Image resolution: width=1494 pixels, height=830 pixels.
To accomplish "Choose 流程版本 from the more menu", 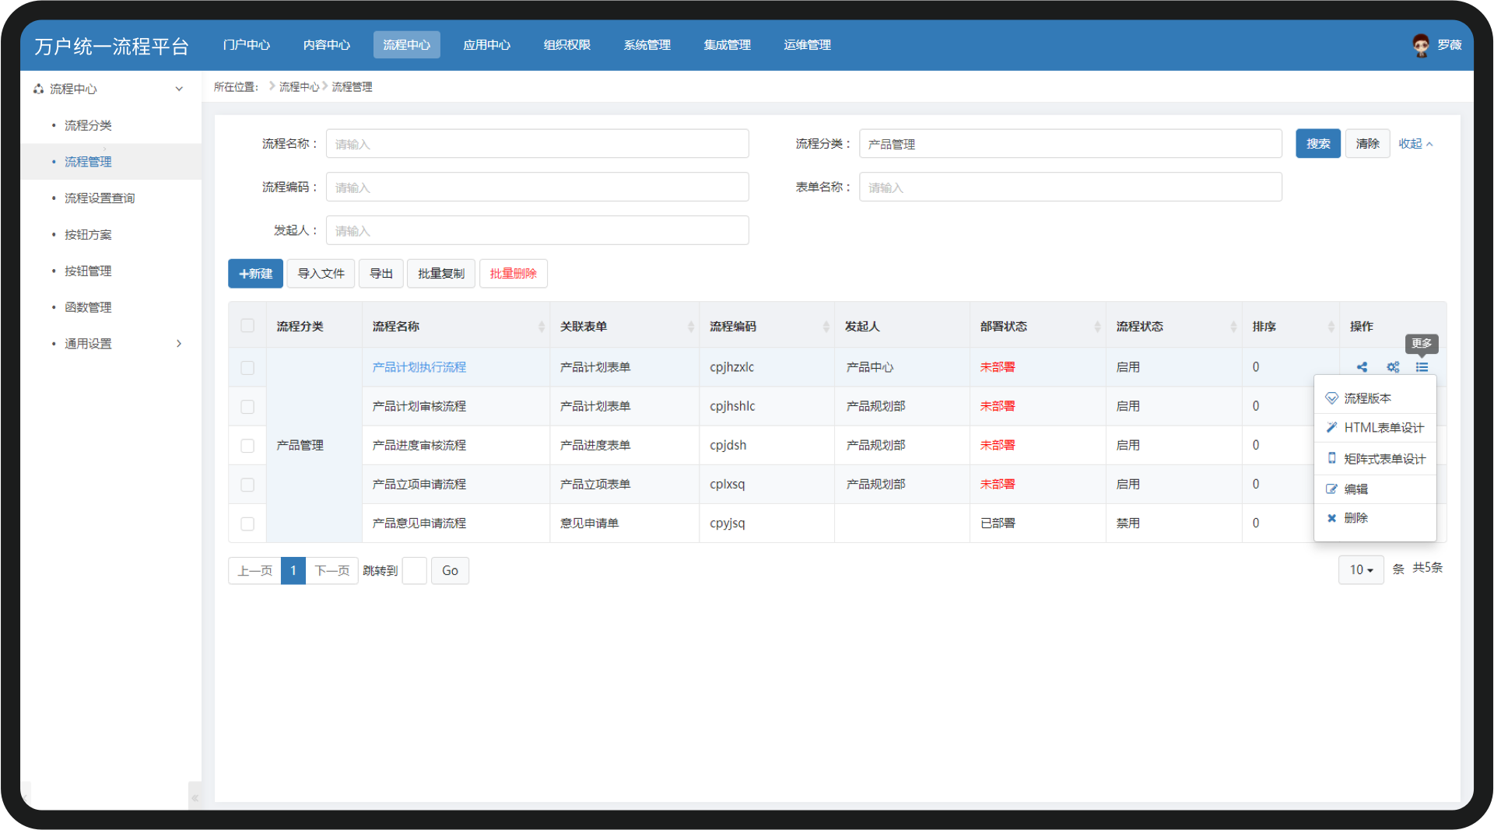I will pyautogui.click(x=1367, y=398).
